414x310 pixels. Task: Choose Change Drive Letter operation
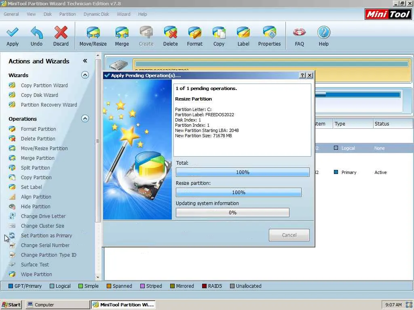(x=43, y=216)
